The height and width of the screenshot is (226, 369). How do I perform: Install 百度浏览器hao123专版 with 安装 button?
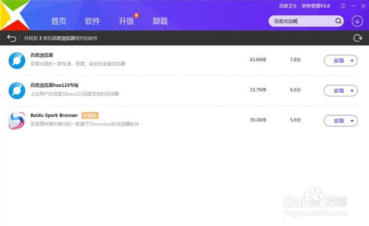click(x=339, y=91)
